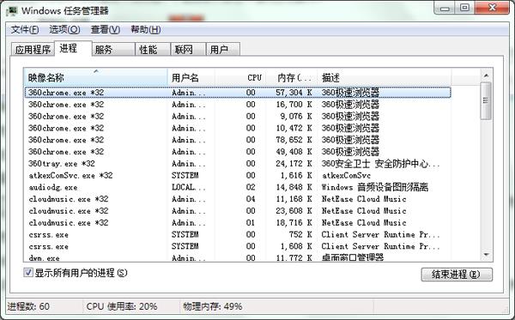This screenshot has height=320, width=515.
Task: Switch to the 性能 tab
Action: pyautogui.click(x=153, y=50)
